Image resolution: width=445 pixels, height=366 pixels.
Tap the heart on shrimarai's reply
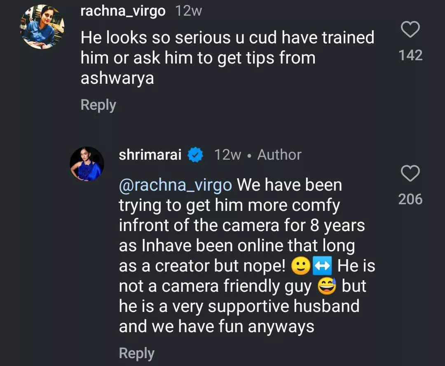[x=410, y=174]
